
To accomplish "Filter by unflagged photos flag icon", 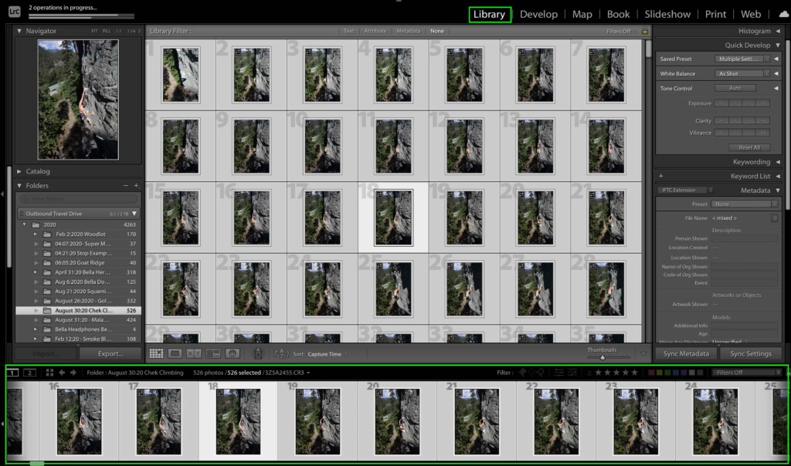I will pyautogui.click(x=531, y=373).
